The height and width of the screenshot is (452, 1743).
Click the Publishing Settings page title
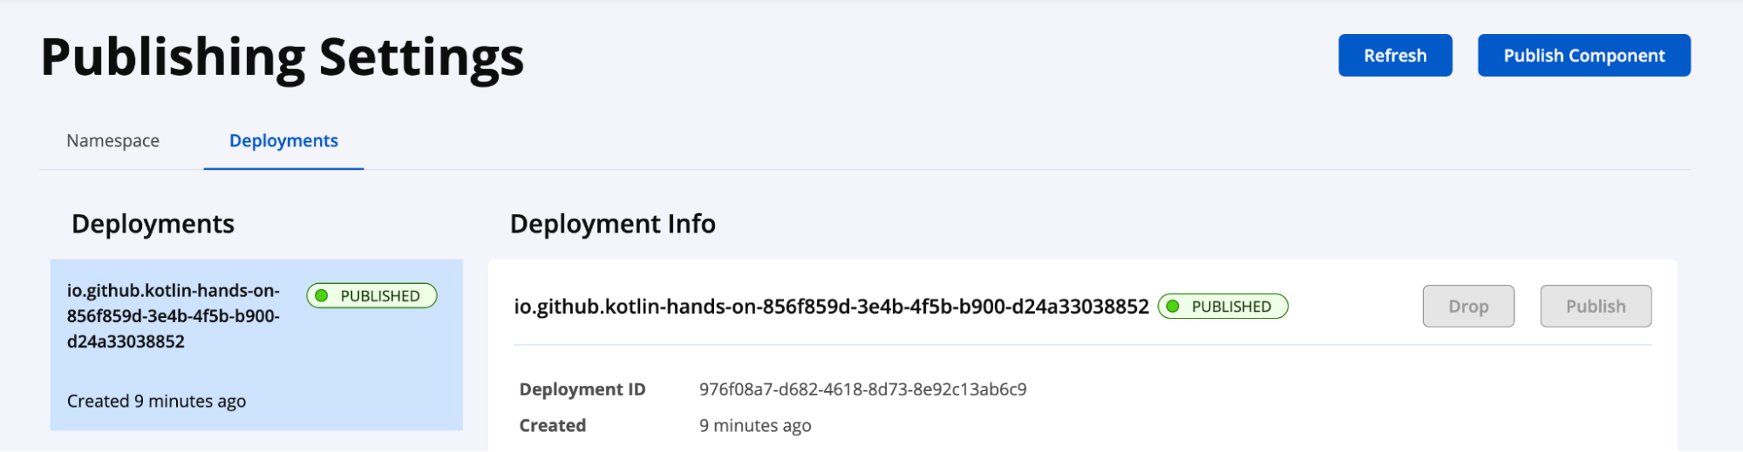[x=283, y=57]
